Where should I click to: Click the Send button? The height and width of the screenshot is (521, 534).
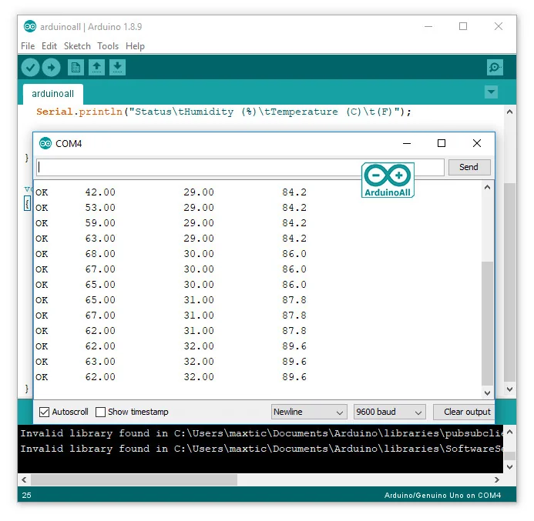(x=469, y=167)
